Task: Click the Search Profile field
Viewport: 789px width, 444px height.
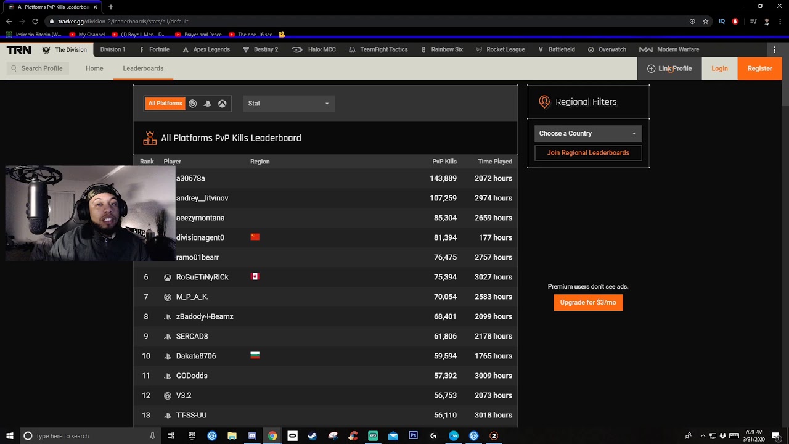Action: click(x=37, y=68)
